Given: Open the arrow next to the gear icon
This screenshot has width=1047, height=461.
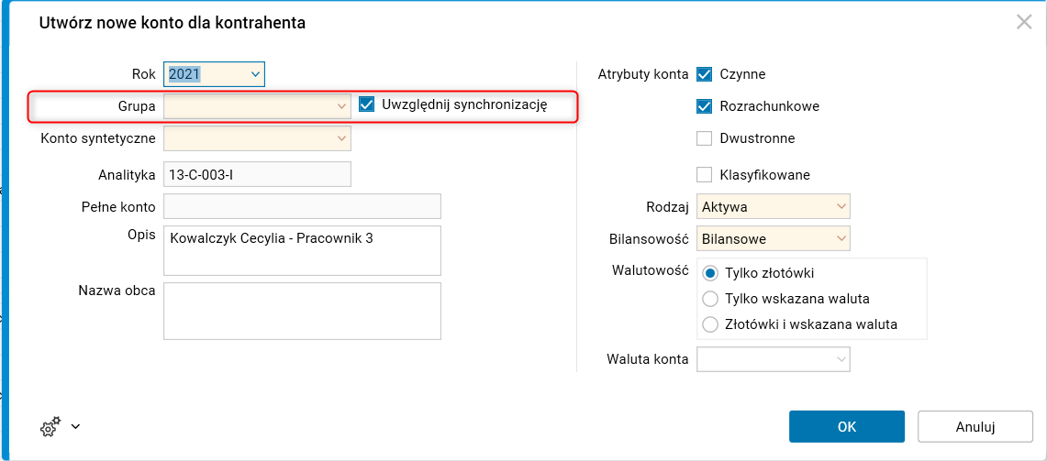Looking at the screenshot, I should [75, 426].
